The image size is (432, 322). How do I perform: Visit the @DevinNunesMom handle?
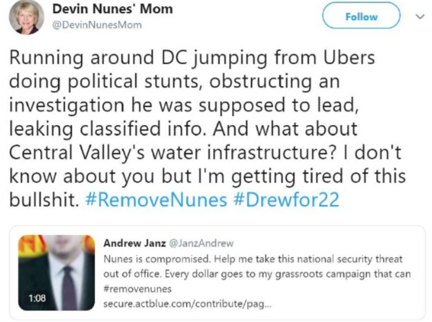pos(97,25)
